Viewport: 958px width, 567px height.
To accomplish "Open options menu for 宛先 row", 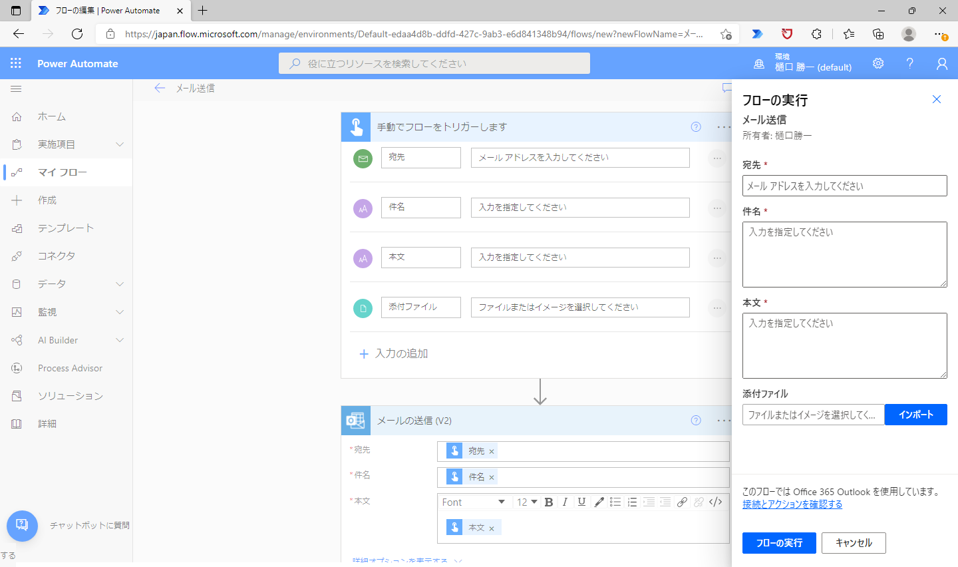I will (717, 158).
